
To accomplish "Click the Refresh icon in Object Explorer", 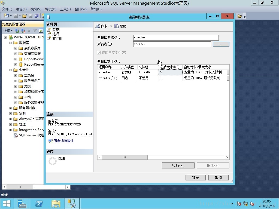I will coord(41,30).
